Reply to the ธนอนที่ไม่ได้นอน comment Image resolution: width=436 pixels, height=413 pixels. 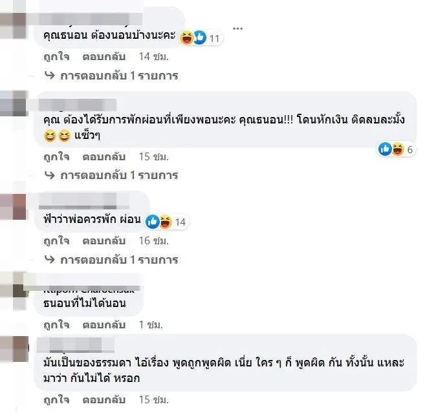104,324
